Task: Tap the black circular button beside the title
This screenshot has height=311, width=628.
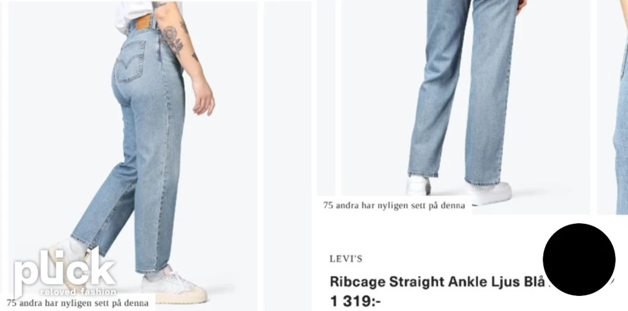Action: click(579, 260)
